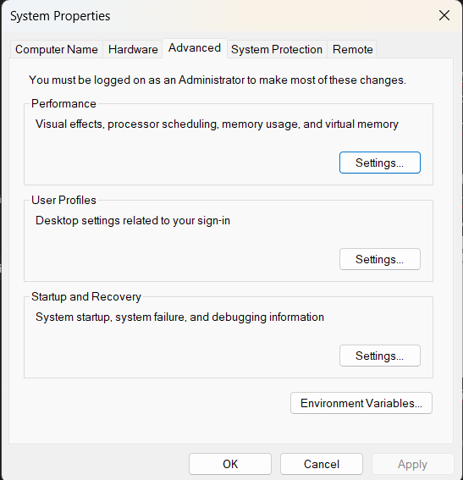The width and height of the screenshot is (463, 480).
Task: Click the Startup and Recovery group heading
Action: tap(86, 296)
